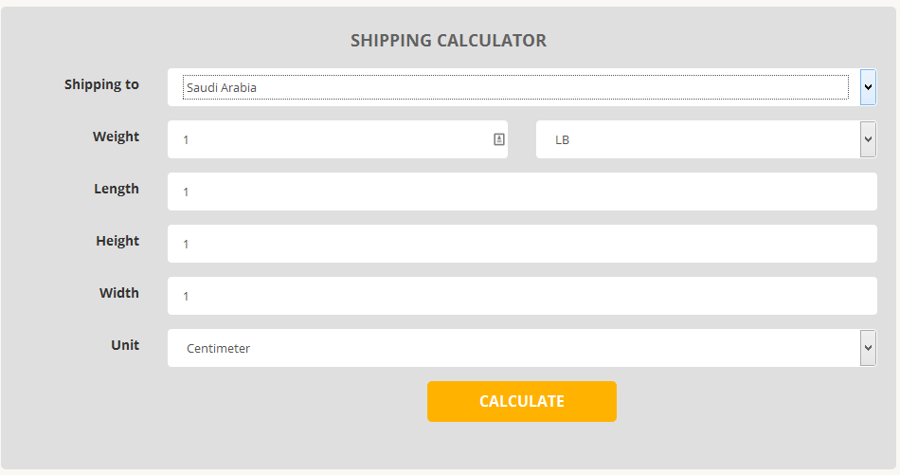
Task: Open the LB weight unit dropdown arrow
Action: 868,139
